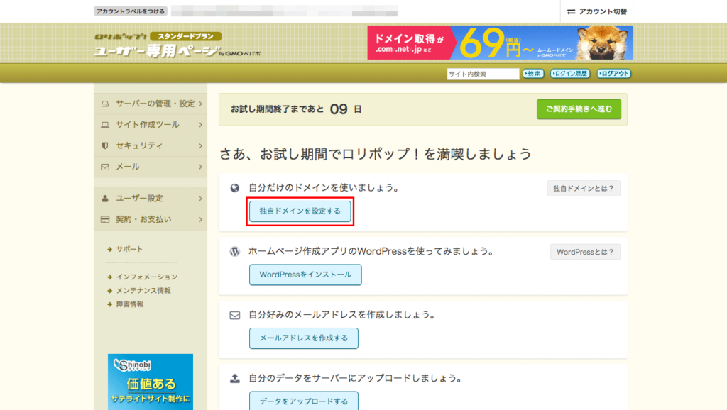Open the ユーザー設定 menu
The width and height of the screenshot is (727, 410).
[151, 199]
